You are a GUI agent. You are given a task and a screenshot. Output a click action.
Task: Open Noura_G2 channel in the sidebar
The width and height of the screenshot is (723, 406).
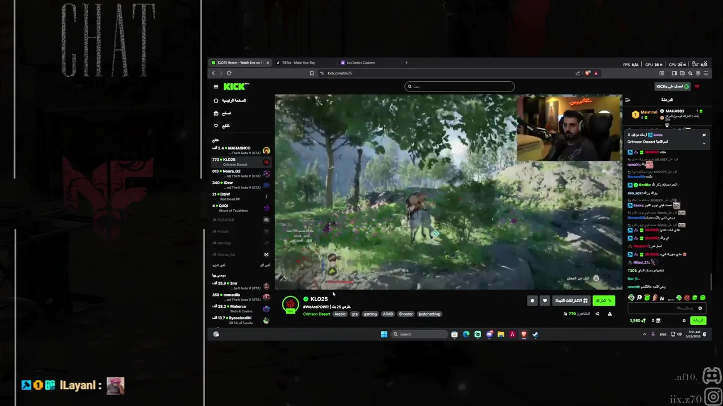[x=241, y=174]
